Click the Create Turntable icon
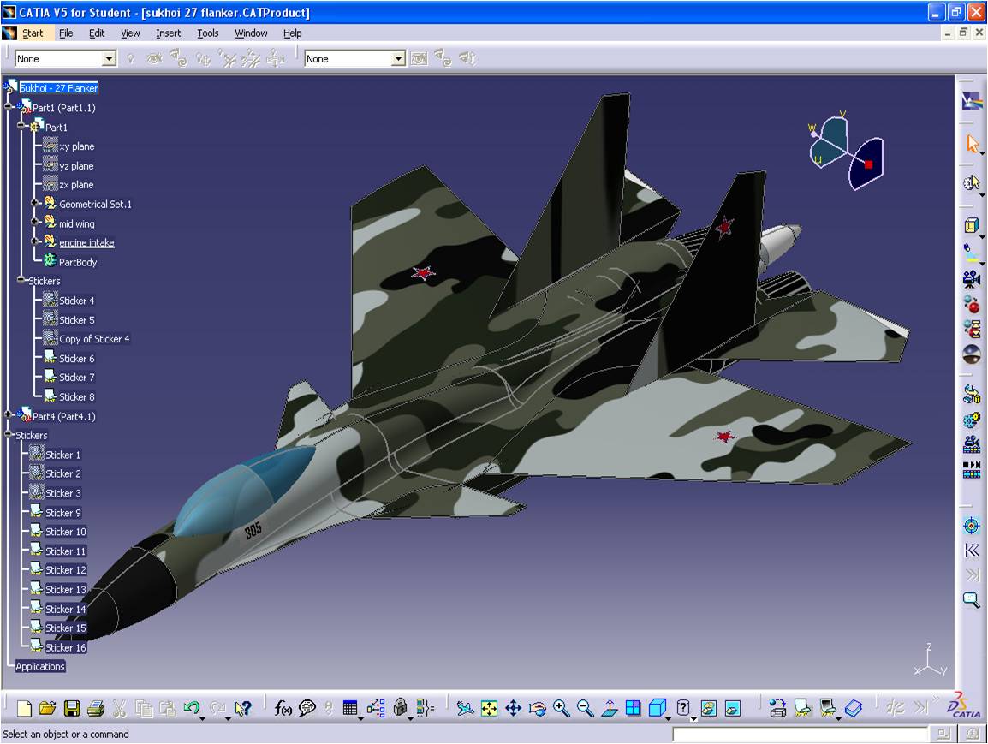Image resolution: width=988 pixels, height=744 pixels. [x=972, y=394]
